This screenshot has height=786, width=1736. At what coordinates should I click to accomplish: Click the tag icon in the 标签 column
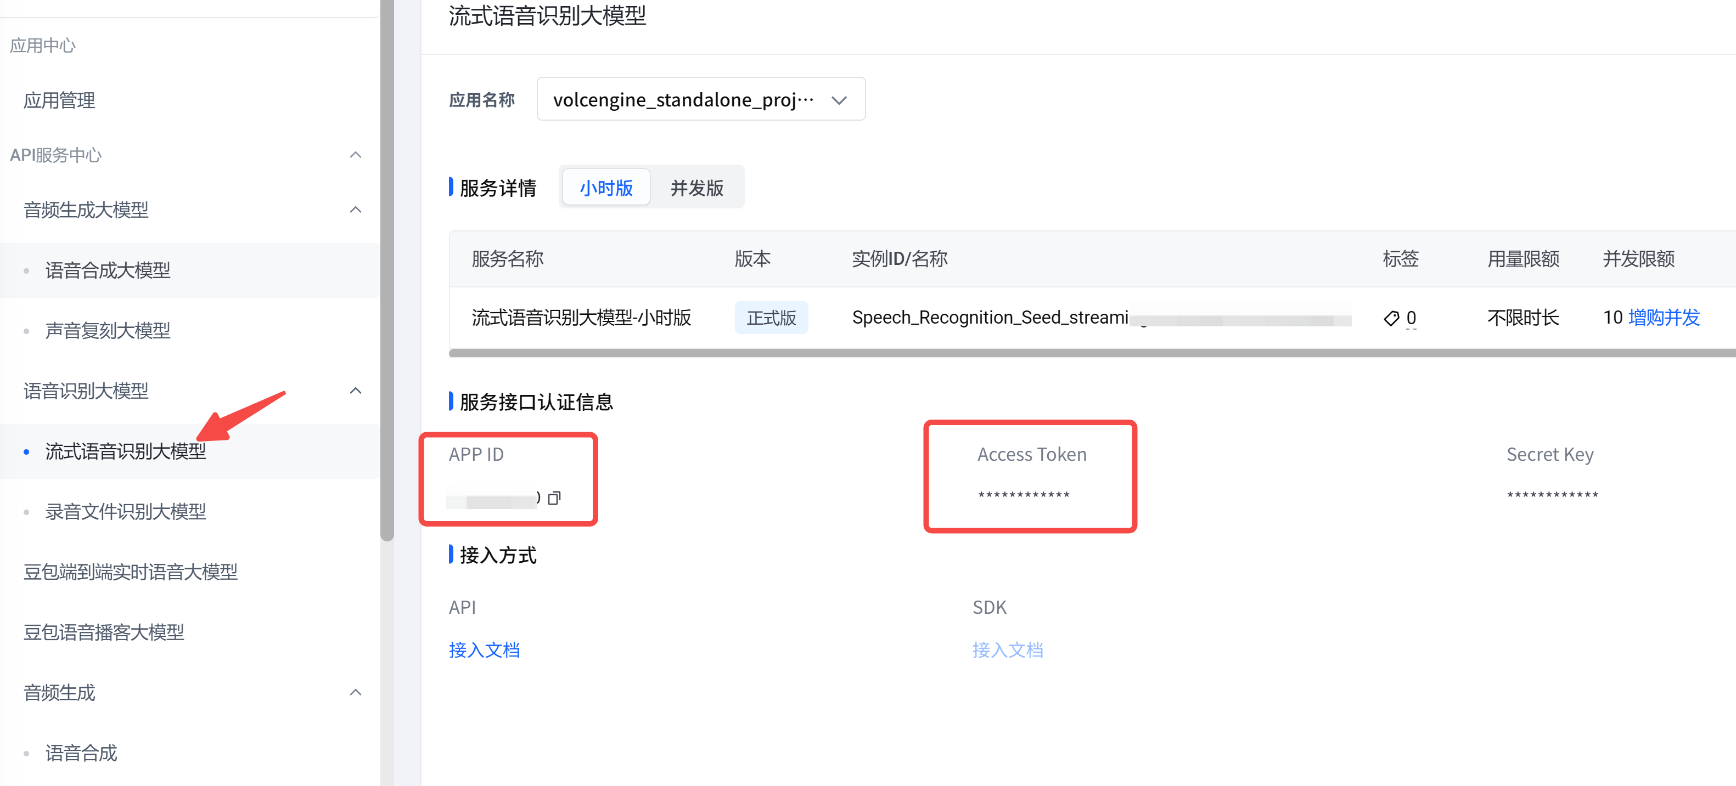[x=1391, y=318]
